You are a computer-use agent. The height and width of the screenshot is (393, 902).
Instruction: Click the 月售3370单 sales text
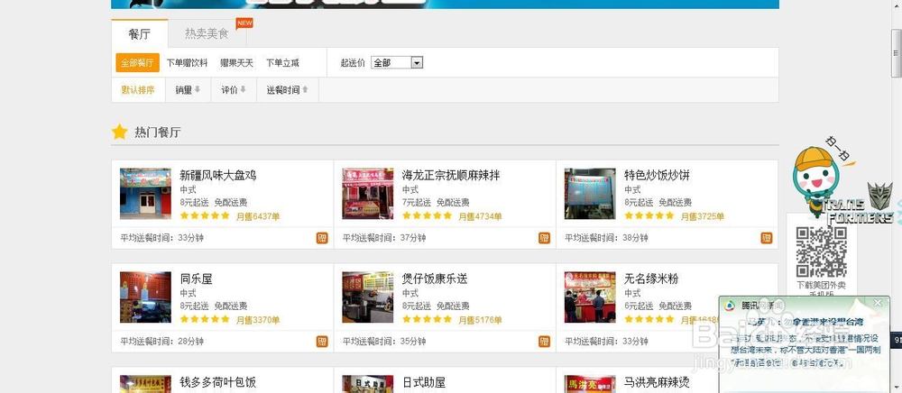[x=258, y=321]
